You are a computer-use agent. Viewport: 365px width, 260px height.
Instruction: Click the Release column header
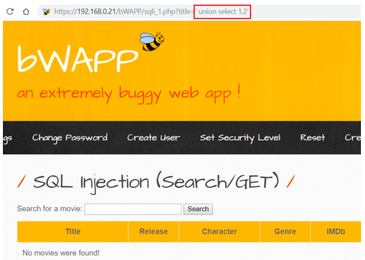pos(153,232)
